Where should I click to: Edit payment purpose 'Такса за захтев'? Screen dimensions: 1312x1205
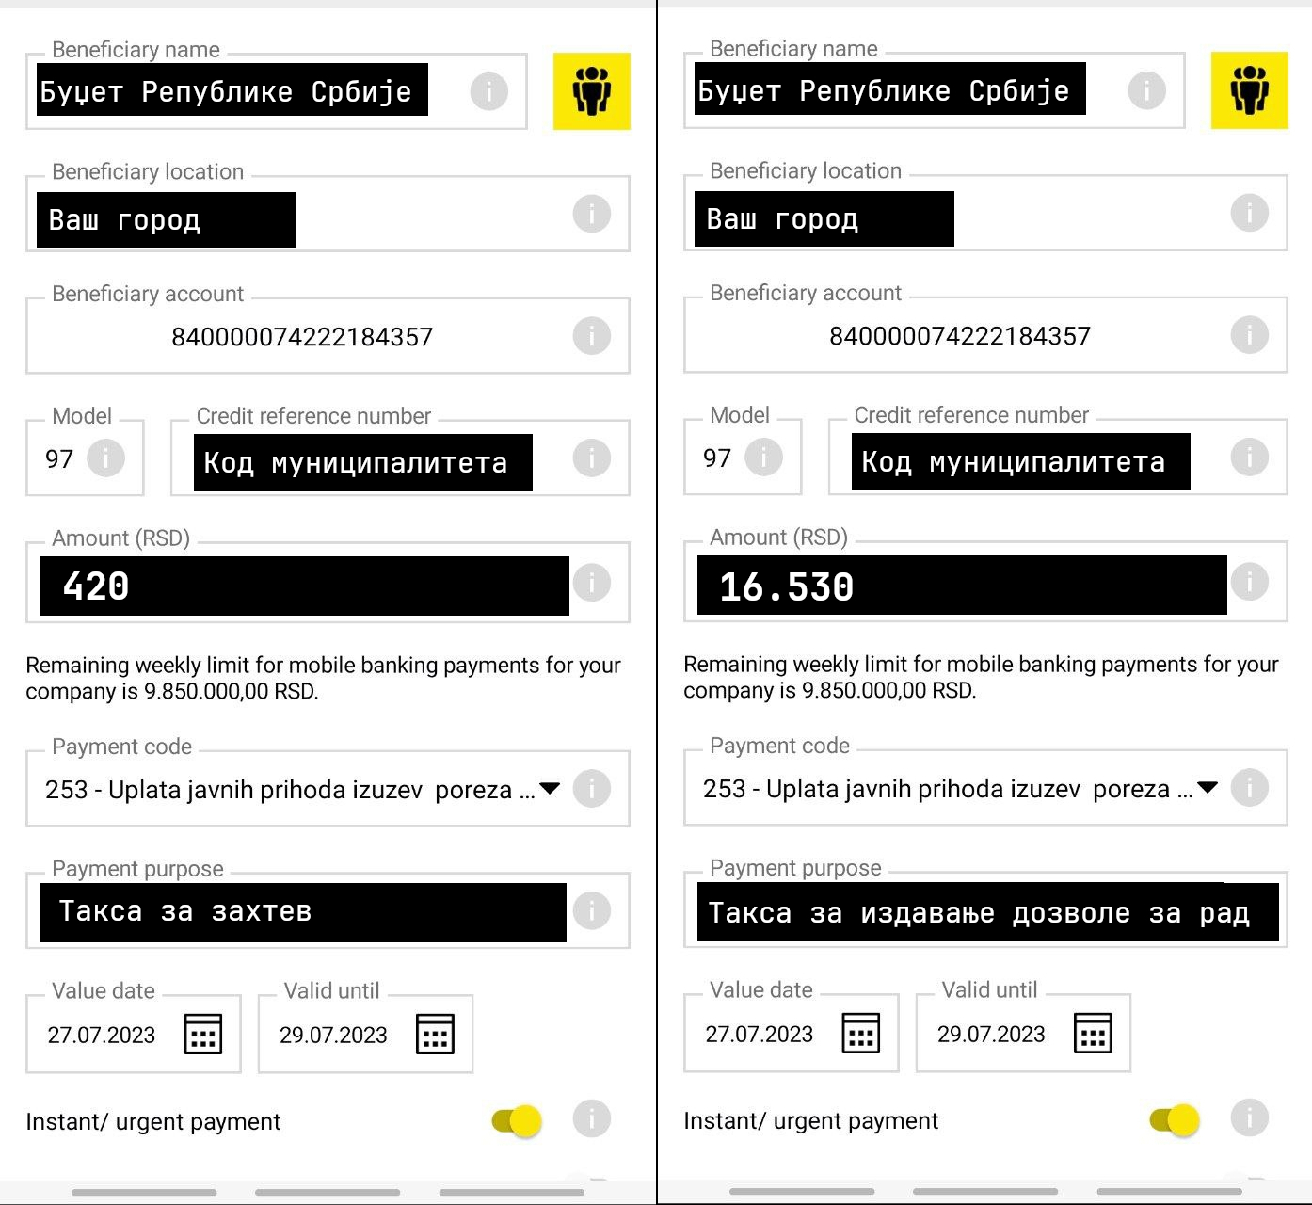[303, 911]
